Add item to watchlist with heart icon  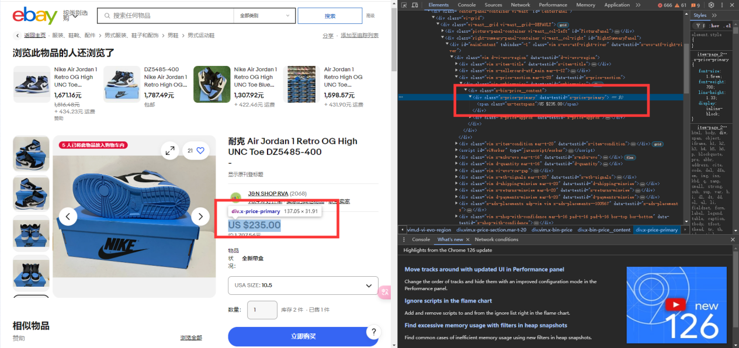point(200,151)
